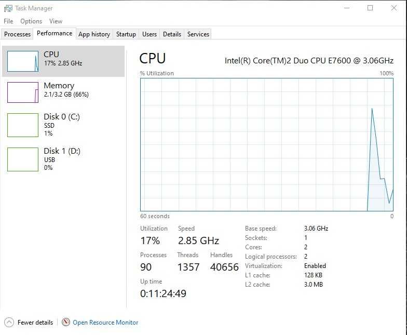Select the Memory usage graph thumbnail
Image resolution: width=407 pixels, height=335 pixels.
point(23,92)
